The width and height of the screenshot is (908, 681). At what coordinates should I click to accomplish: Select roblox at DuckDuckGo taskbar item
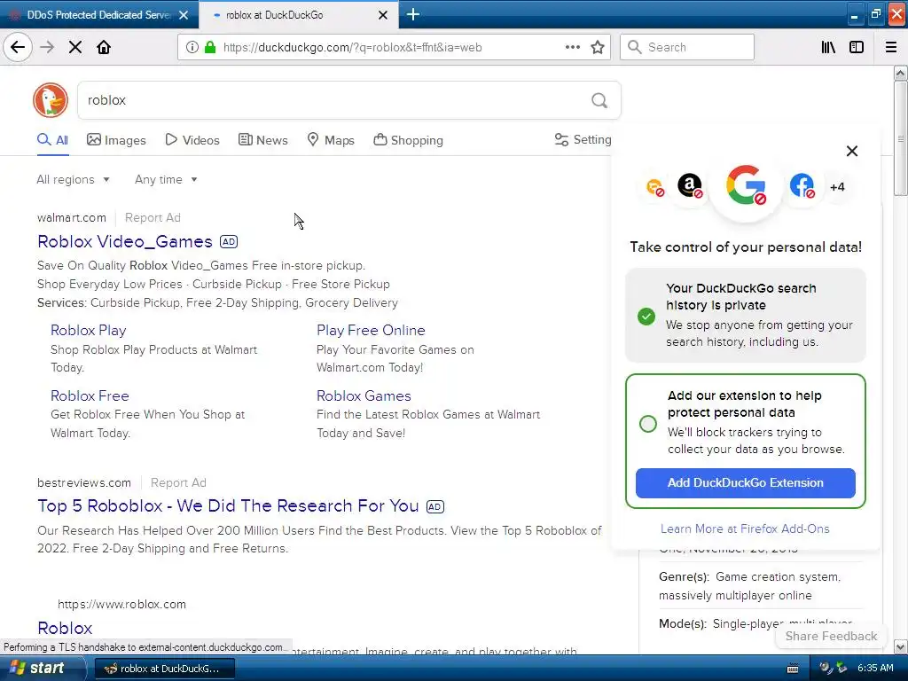pyautogui.click(x=164, y=669)
